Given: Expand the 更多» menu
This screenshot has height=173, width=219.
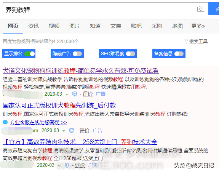Looking at the screenshot, I should click(198, 26).
